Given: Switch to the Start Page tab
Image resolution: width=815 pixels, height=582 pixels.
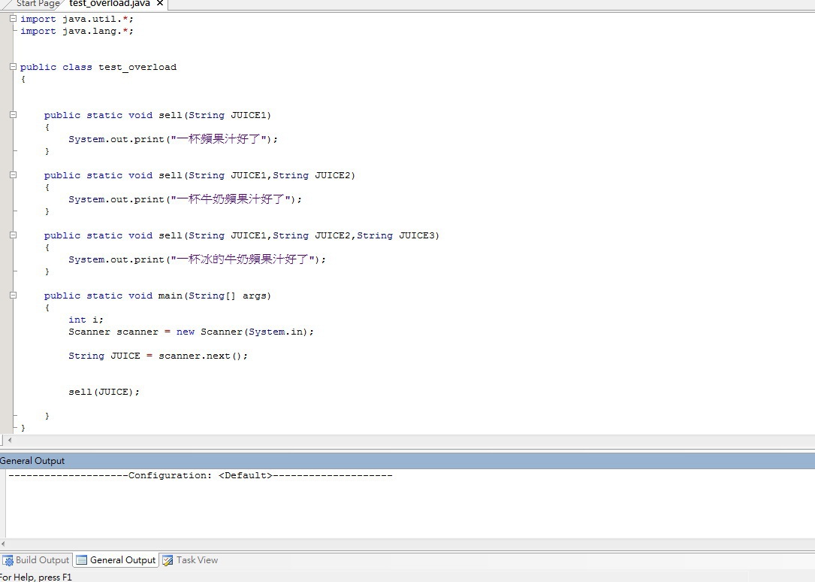Looking at the screenshot, I should 38,4.
